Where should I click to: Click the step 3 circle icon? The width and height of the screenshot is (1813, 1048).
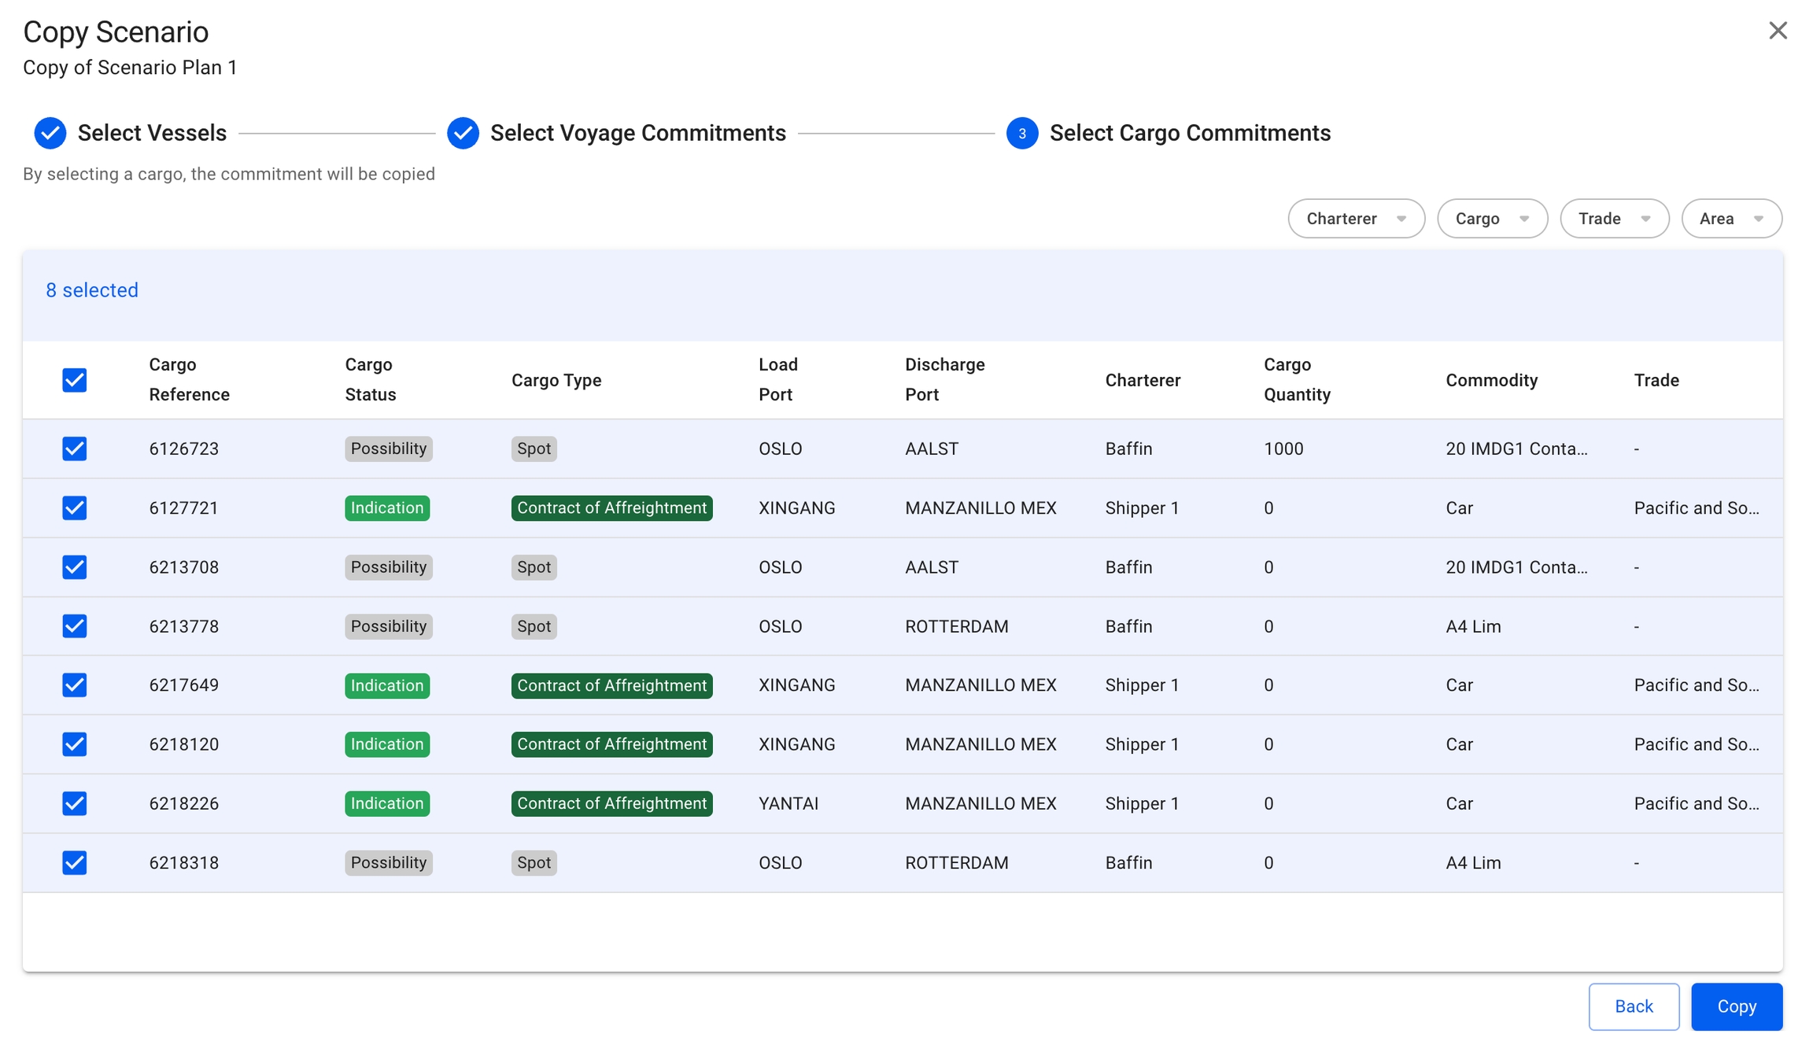pos(1021,133)
